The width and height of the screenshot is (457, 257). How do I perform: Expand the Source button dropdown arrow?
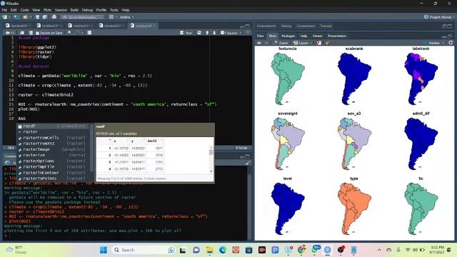pos(241,33)
